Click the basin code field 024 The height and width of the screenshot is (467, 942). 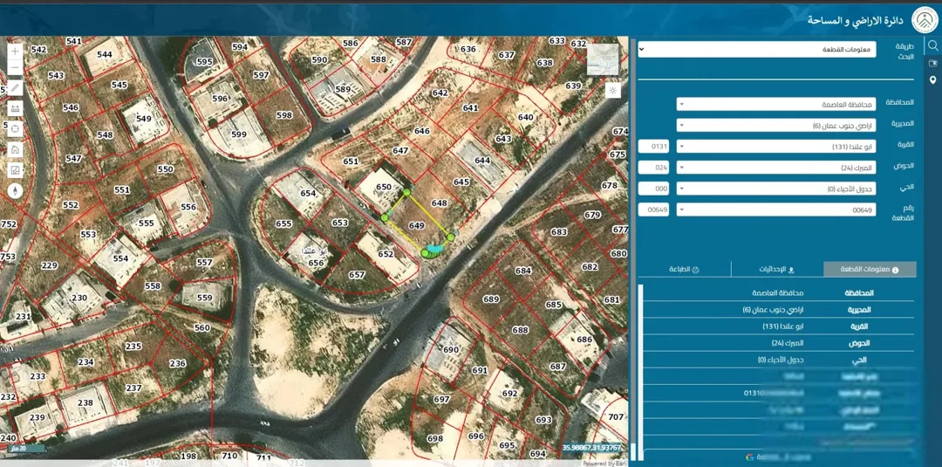point(653,167)
